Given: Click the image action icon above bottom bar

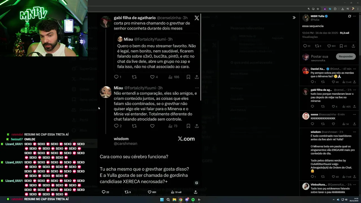Looking at the screenshot, I should coord(197,183).
